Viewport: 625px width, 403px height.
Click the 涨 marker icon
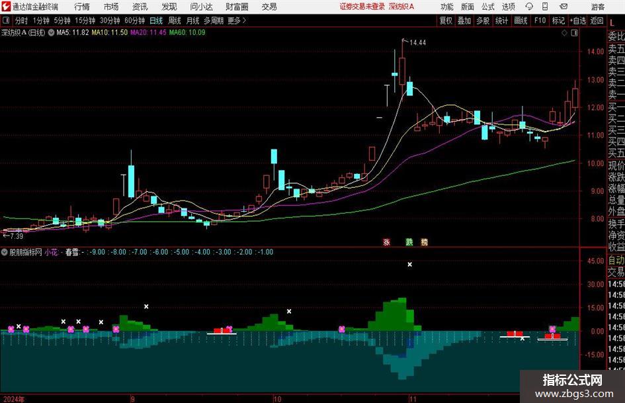coord(386,242)
